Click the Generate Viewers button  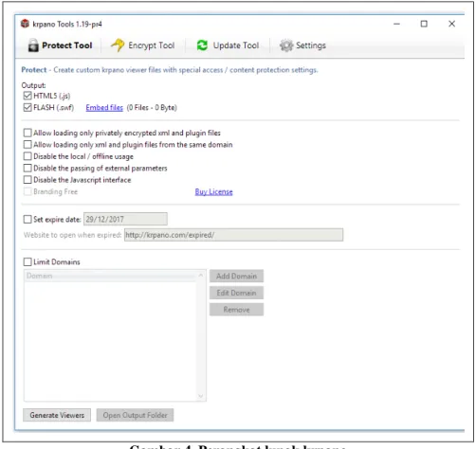[57, 415]
